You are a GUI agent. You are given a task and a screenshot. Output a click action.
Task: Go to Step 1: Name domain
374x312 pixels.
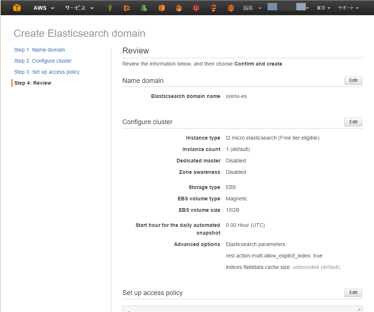pos(39,50)
